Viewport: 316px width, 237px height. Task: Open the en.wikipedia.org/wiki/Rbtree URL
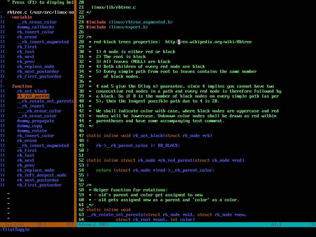click(208, 42)
